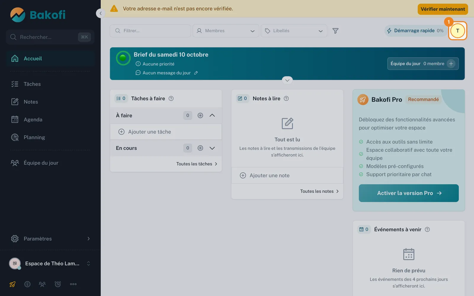The image size is (474, 296).
Task: Click the rocket icon in the sidebar footer
Action: pos(12,284)
